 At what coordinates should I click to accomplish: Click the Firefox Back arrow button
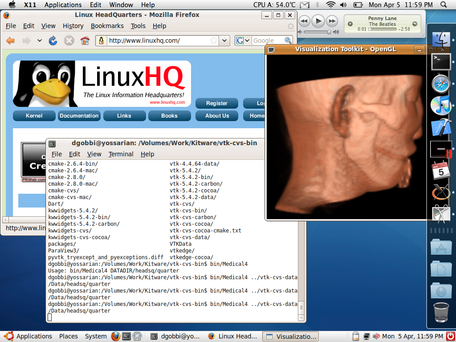(11, 41)
